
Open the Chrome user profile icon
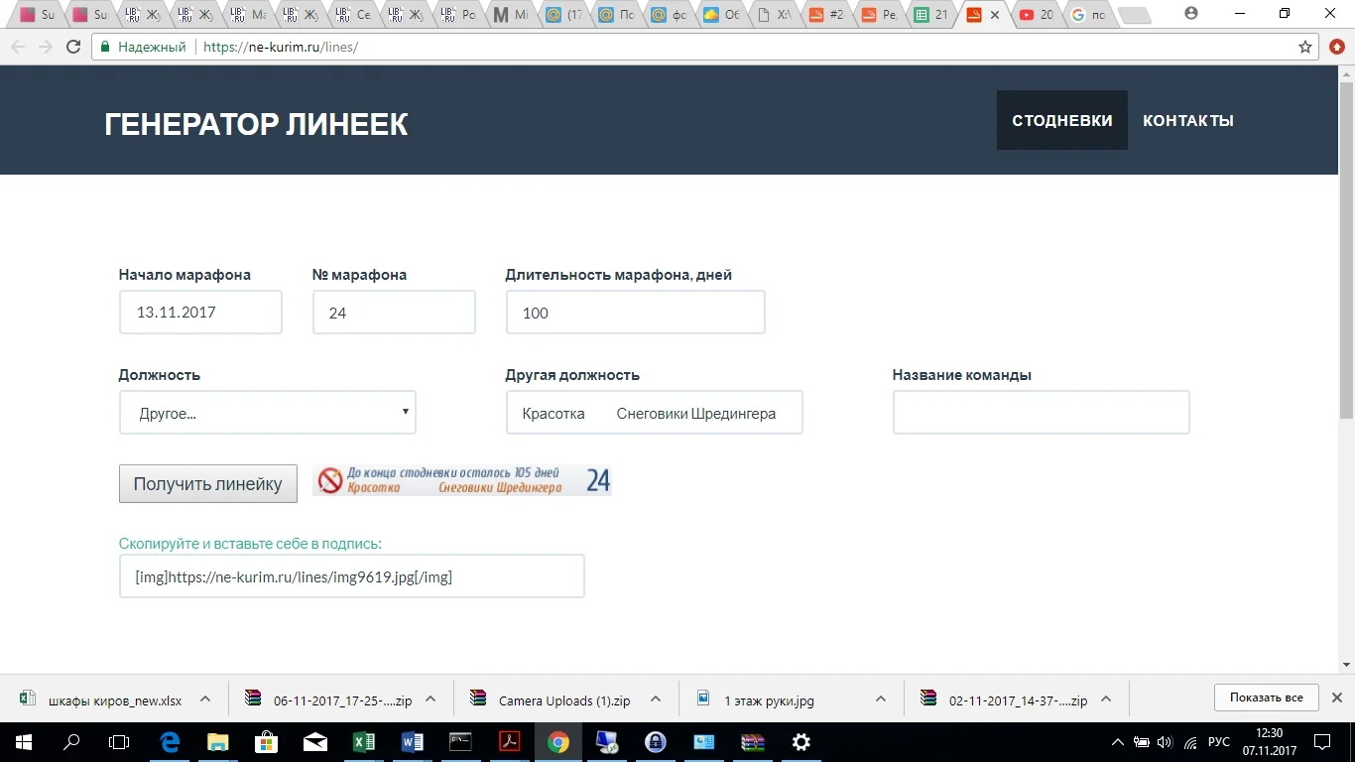[x=1191, y=14]
